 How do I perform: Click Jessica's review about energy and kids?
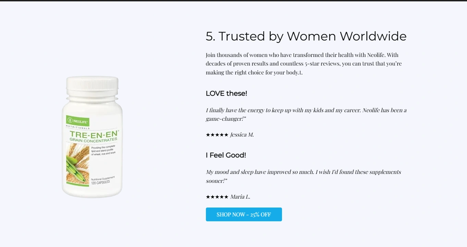(306, 115)
